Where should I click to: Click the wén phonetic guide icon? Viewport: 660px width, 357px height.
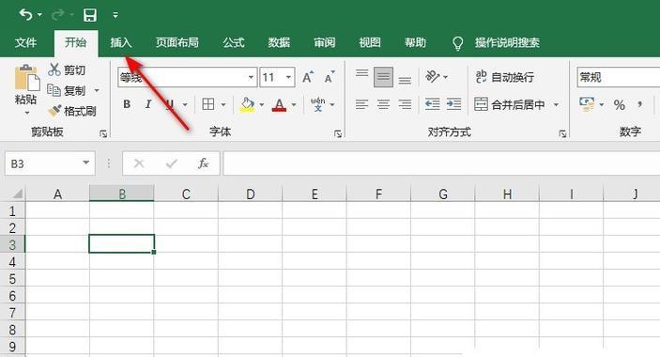(x=317, y=104)
